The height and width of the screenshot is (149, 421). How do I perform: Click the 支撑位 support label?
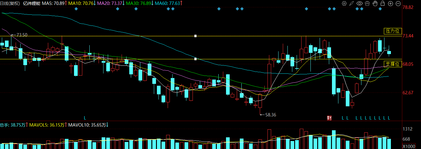[x=393, y=64]
